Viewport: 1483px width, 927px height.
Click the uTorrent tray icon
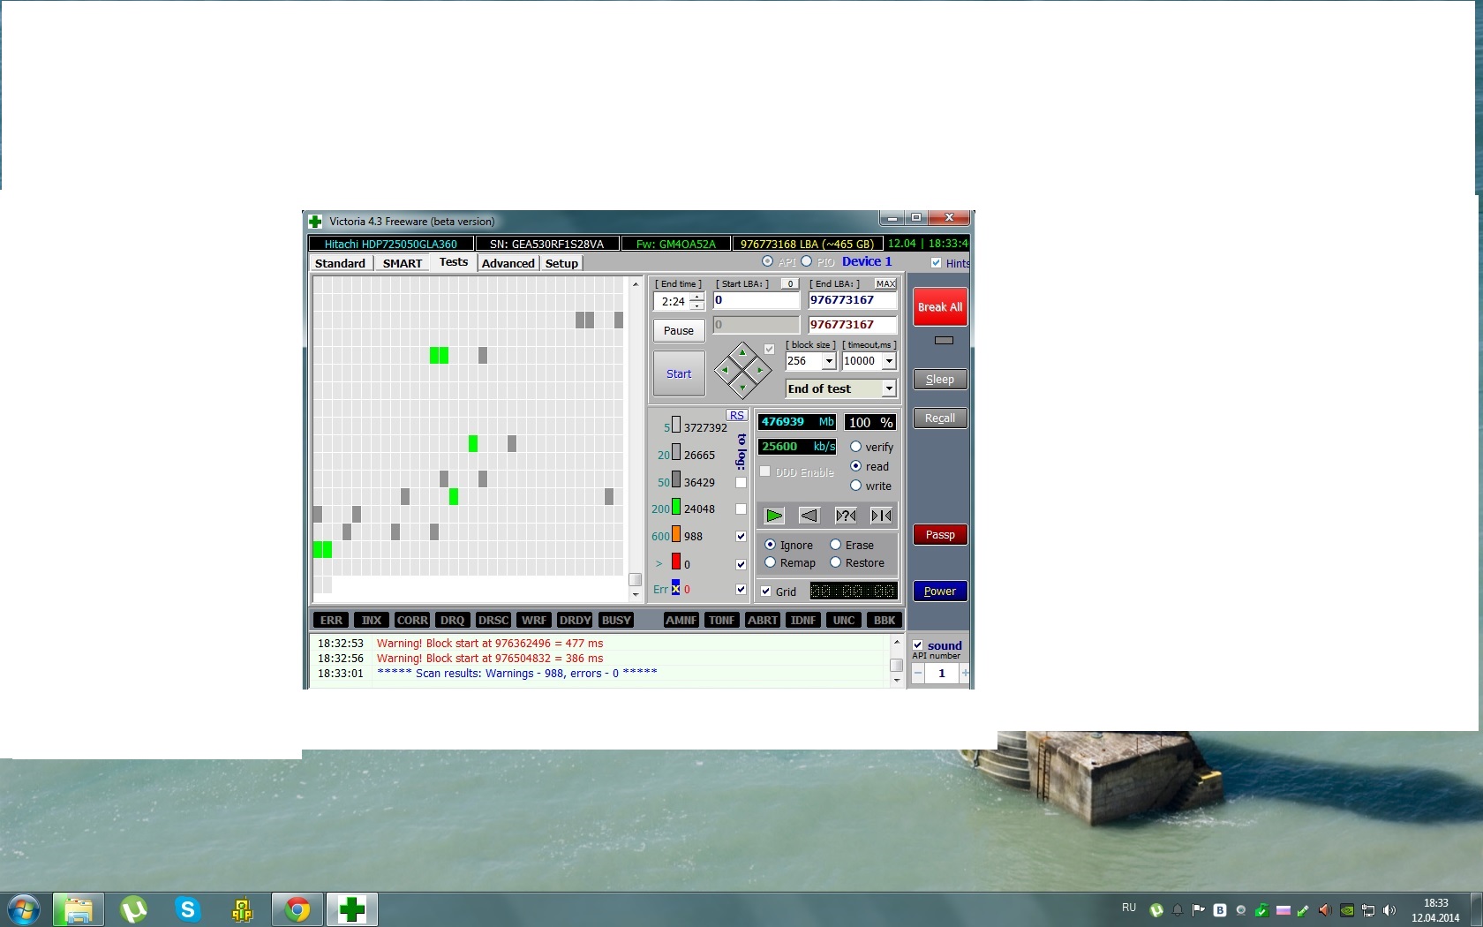(x=1156, y=910)
